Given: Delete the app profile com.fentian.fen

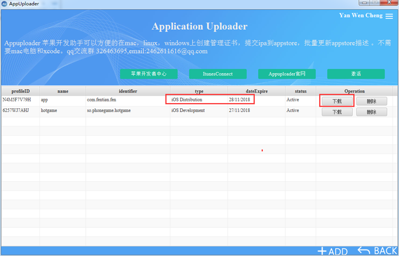Looking at the screenshot, I should pos(372,101).
